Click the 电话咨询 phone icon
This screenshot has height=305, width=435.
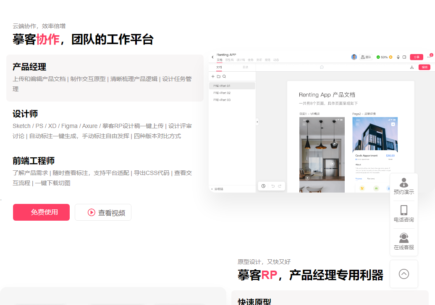pos(404,214)
